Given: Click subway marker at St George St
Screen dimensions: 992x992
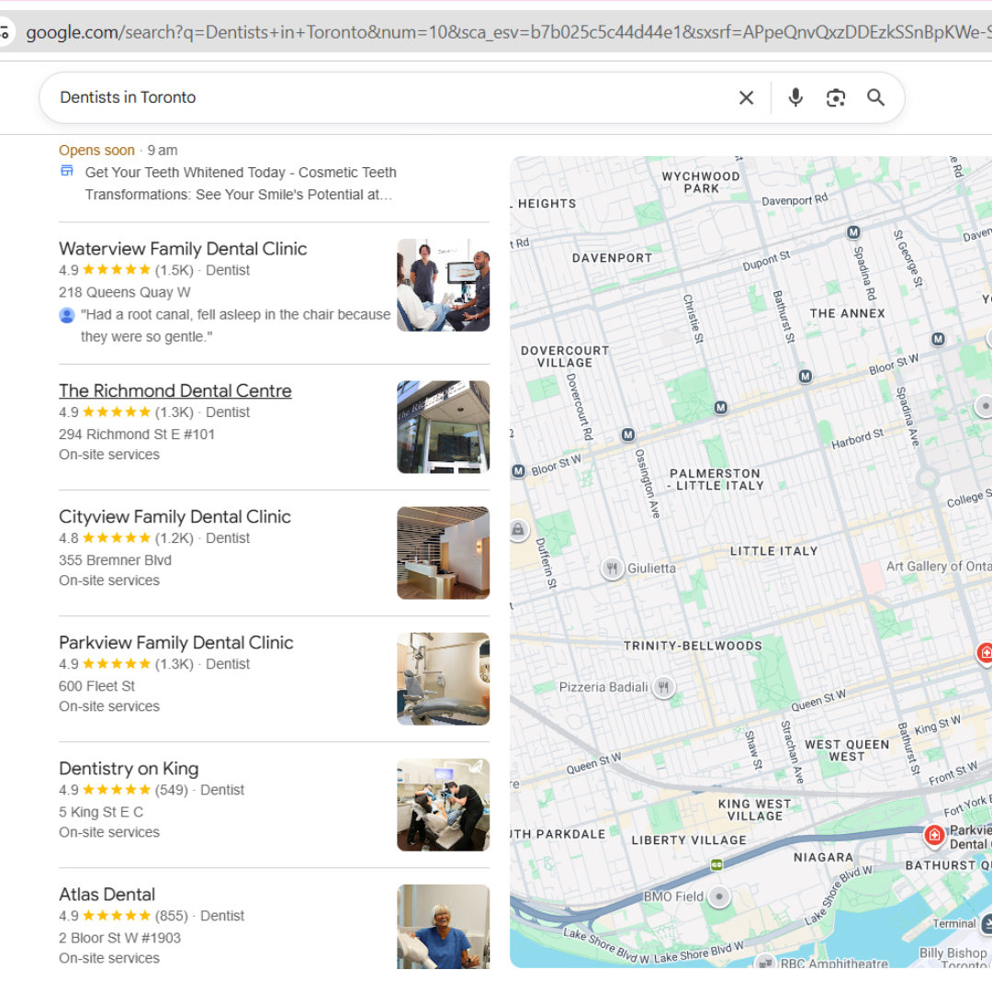Looking at the screenshot, I should [x=938, y=339].
